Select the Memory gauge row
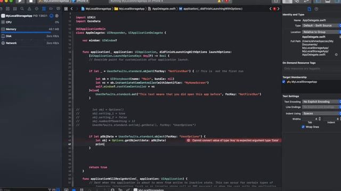 click(30, 29)
